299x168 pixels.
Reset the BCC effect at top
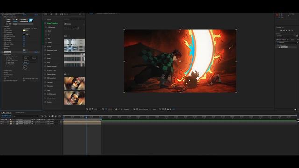pyautogui.click(x=36, y=15)
